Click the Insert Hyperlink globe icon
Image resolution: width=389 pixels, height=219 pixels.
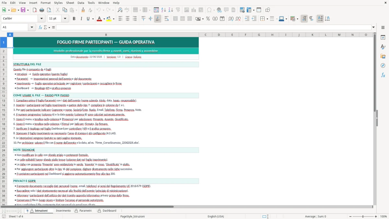pyautogui.click(x=219, y=10)
